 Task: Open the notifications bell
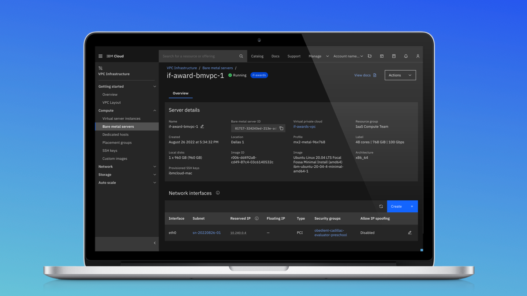[405, 56]
